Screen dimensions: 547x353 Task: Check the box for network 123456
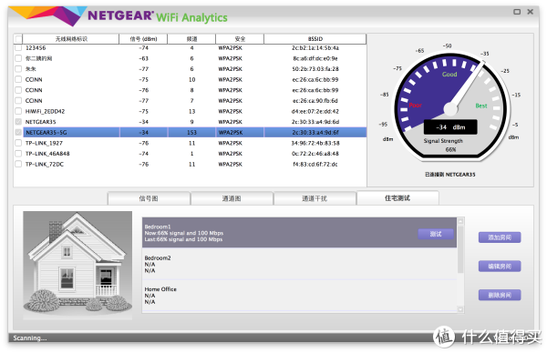coord(18,47)
